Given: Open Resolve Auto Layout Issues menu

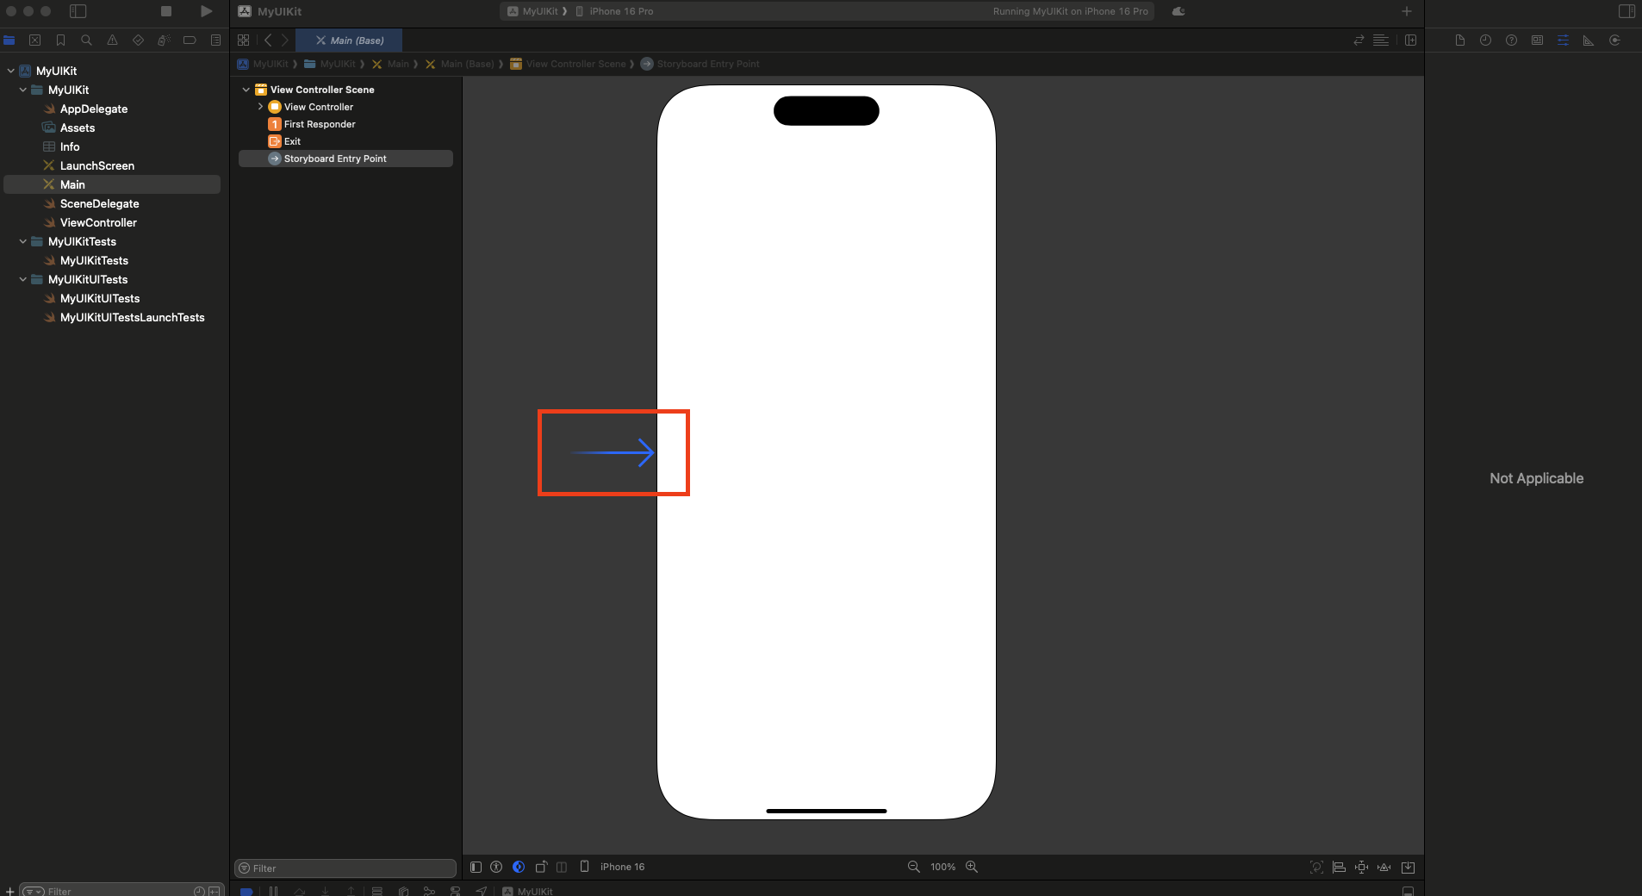Looking at the screenshot, I should pos(1384,867).
